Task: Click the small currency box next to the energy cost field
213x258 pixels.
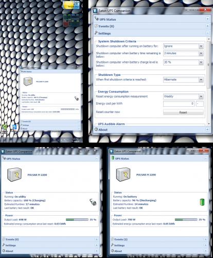Action: [200, 104]
